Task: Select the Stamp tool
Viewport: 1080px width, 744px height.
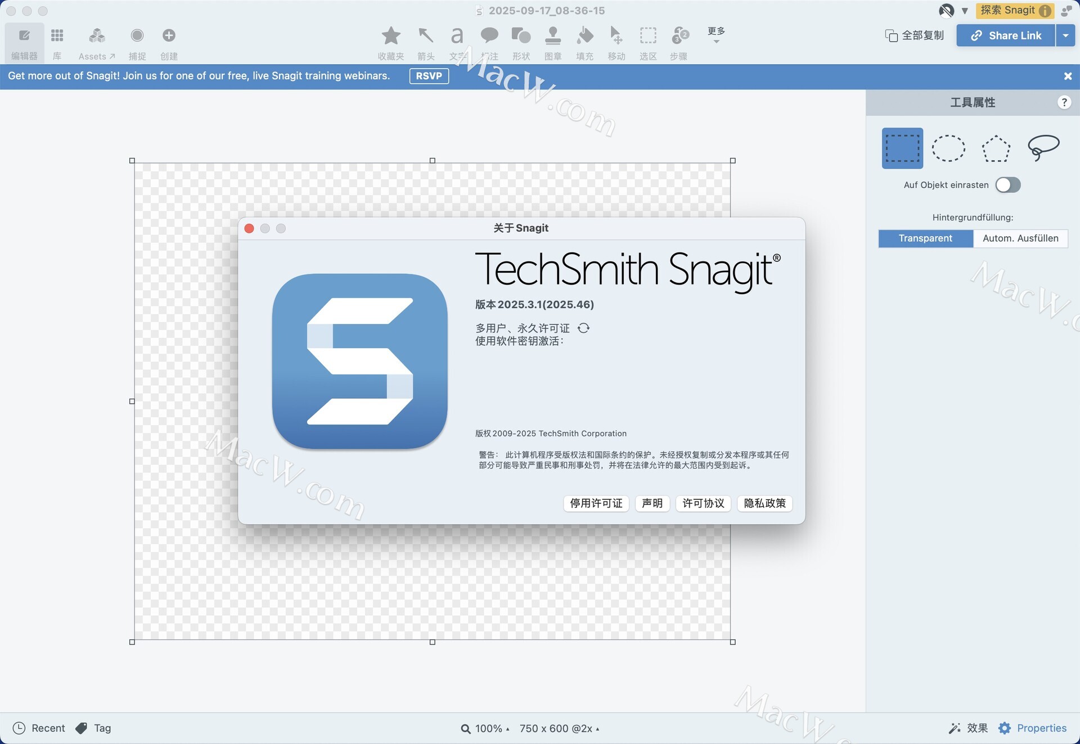Action: pos(553,43)
